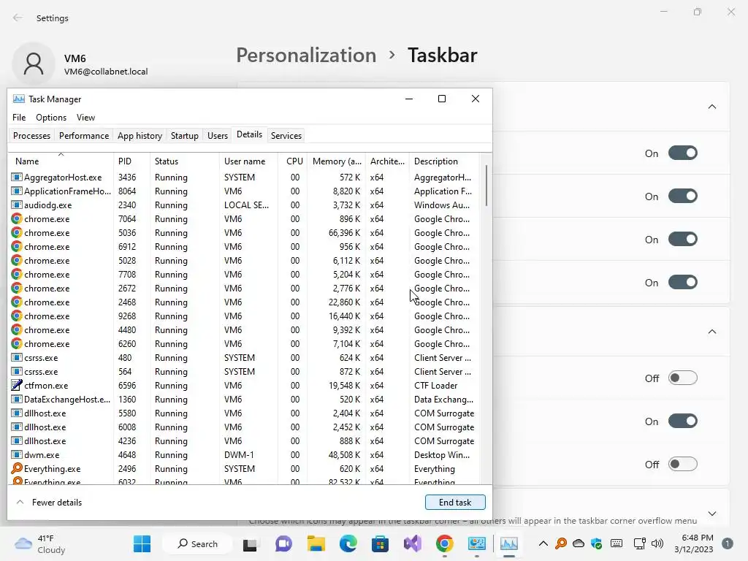Launch File Explorer from the taskbar

click(316, 543)
